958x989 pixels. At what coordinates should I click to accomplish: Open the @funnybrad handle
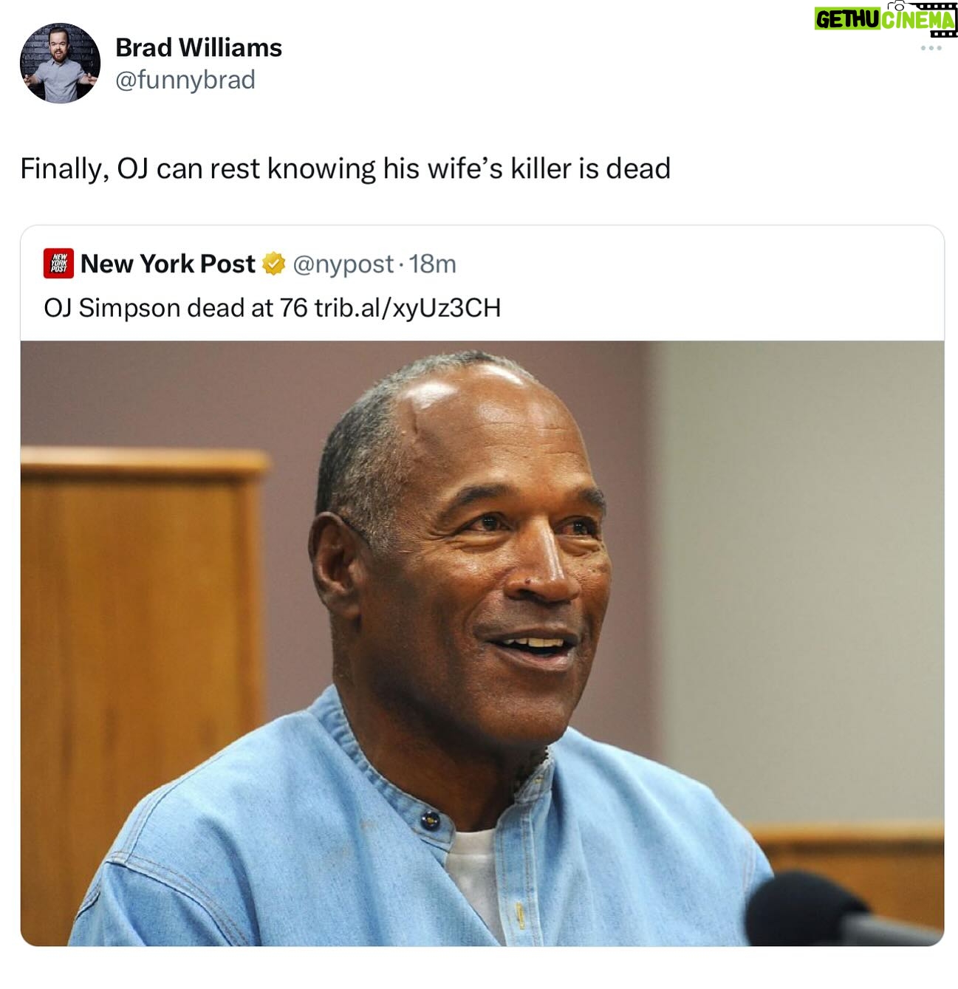185,80
